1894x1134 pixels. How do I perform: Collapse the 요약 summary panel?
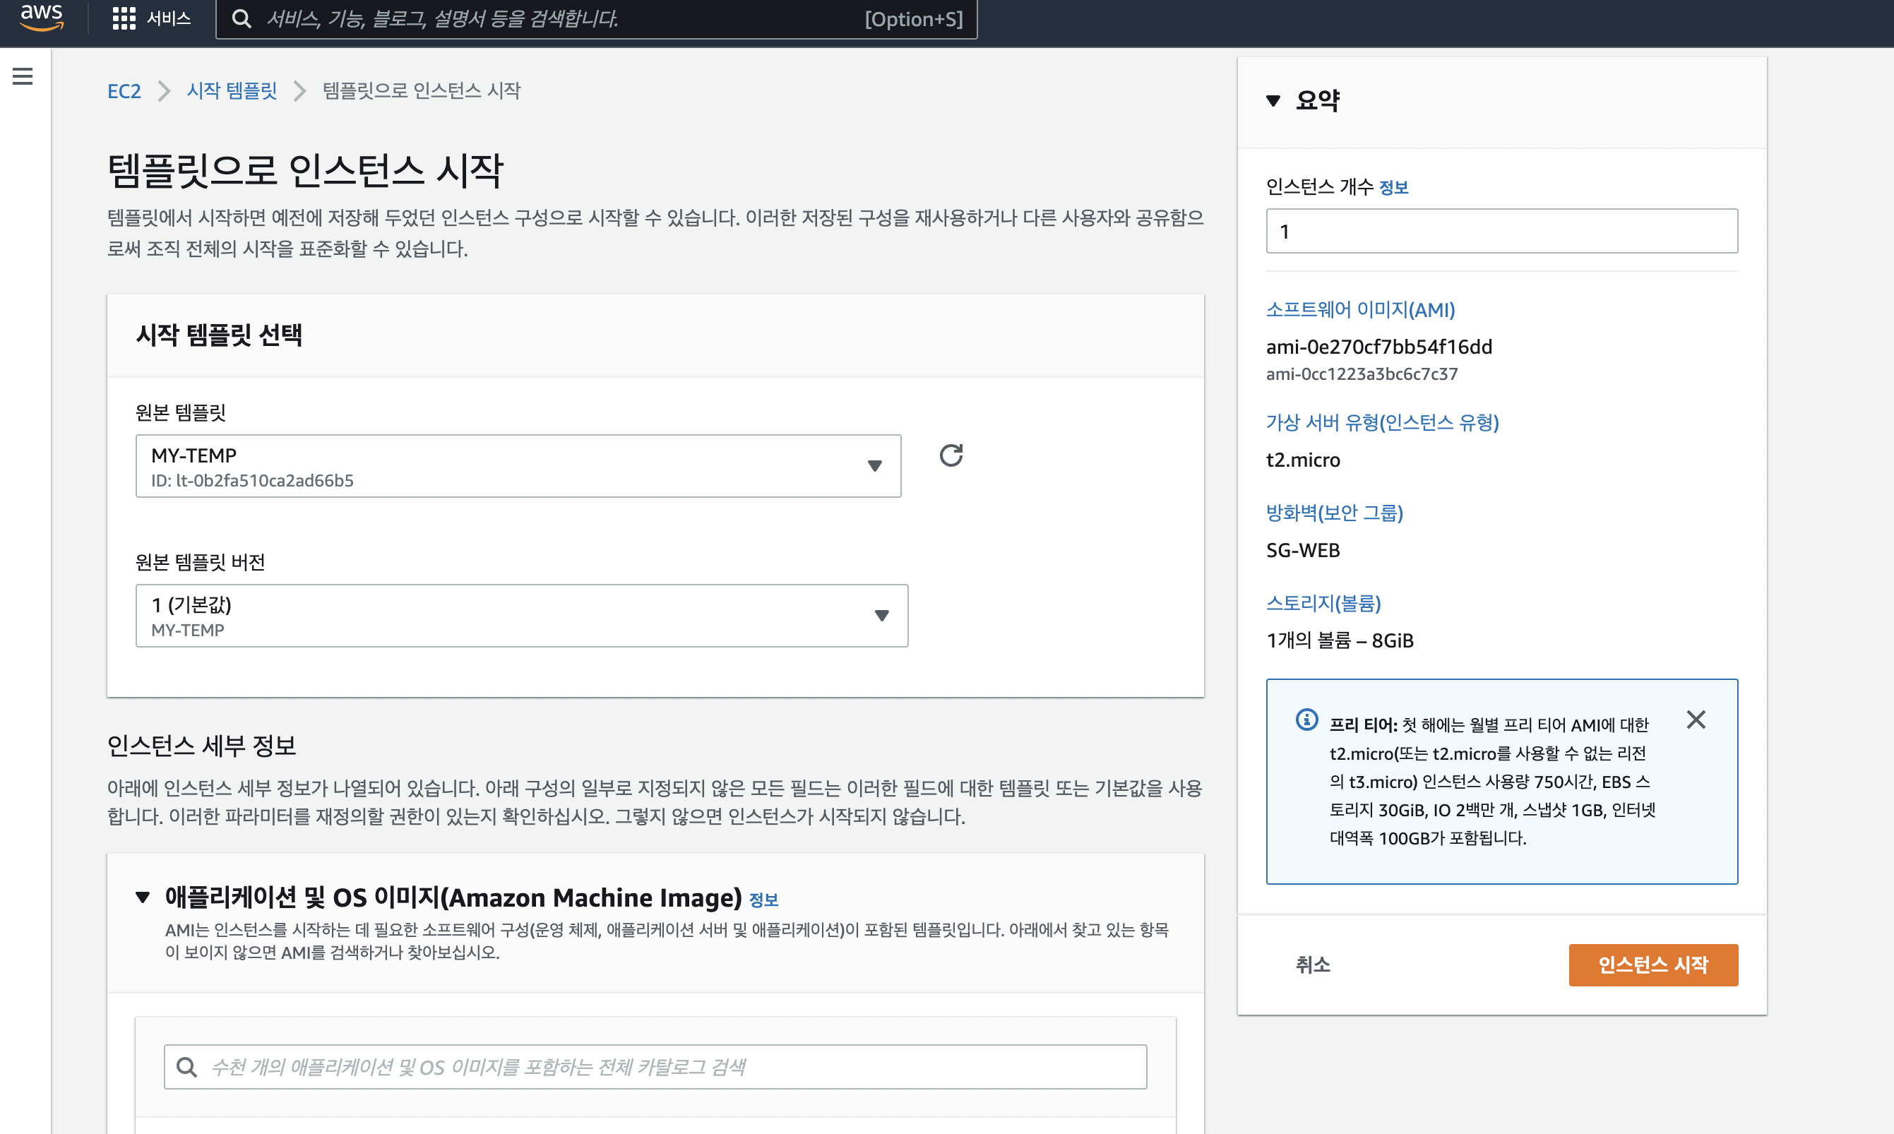coord(1273,100)
